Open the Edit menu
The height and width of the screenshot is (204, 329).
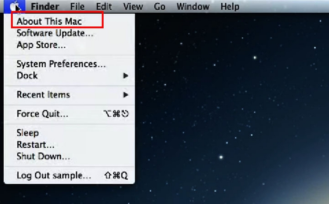104,7
